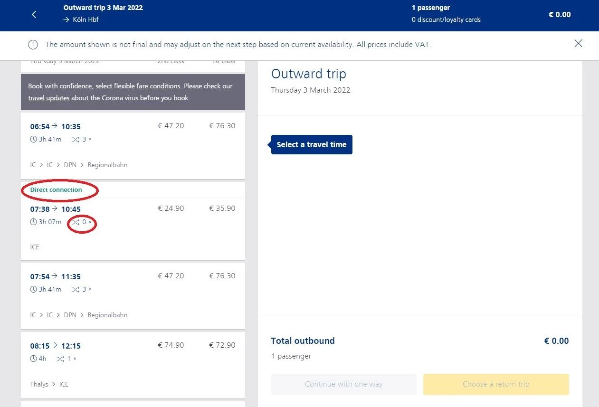Go back using the header arrow

[34, 15]
